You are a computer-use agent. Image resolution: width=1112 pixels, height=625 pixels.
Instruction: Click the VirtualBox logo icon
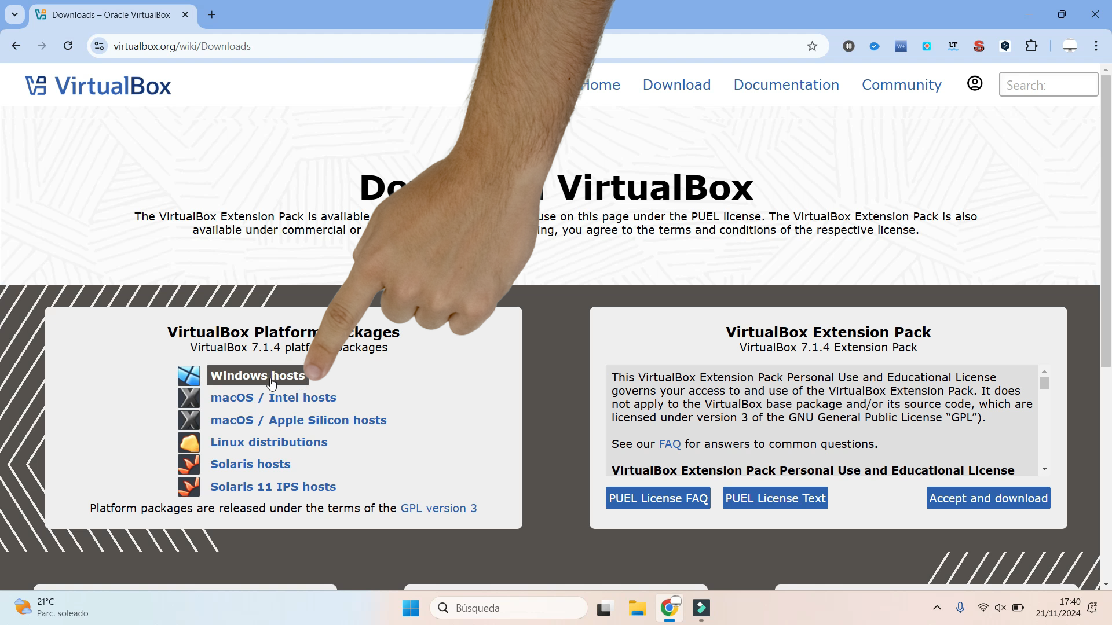(x=36, y=85)
